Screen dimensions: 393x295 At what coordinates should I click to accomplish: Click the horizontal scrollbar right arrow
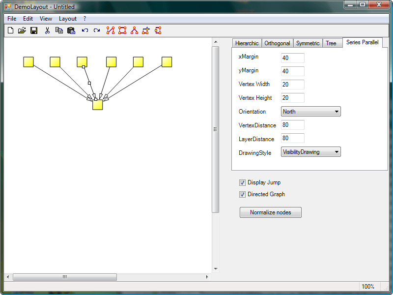tap(207, 277)
